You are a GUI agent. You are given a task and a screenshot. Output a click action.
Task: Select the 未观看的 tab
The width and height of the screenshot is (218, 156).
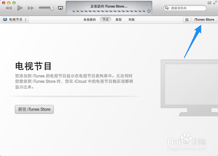pos(90,20)
